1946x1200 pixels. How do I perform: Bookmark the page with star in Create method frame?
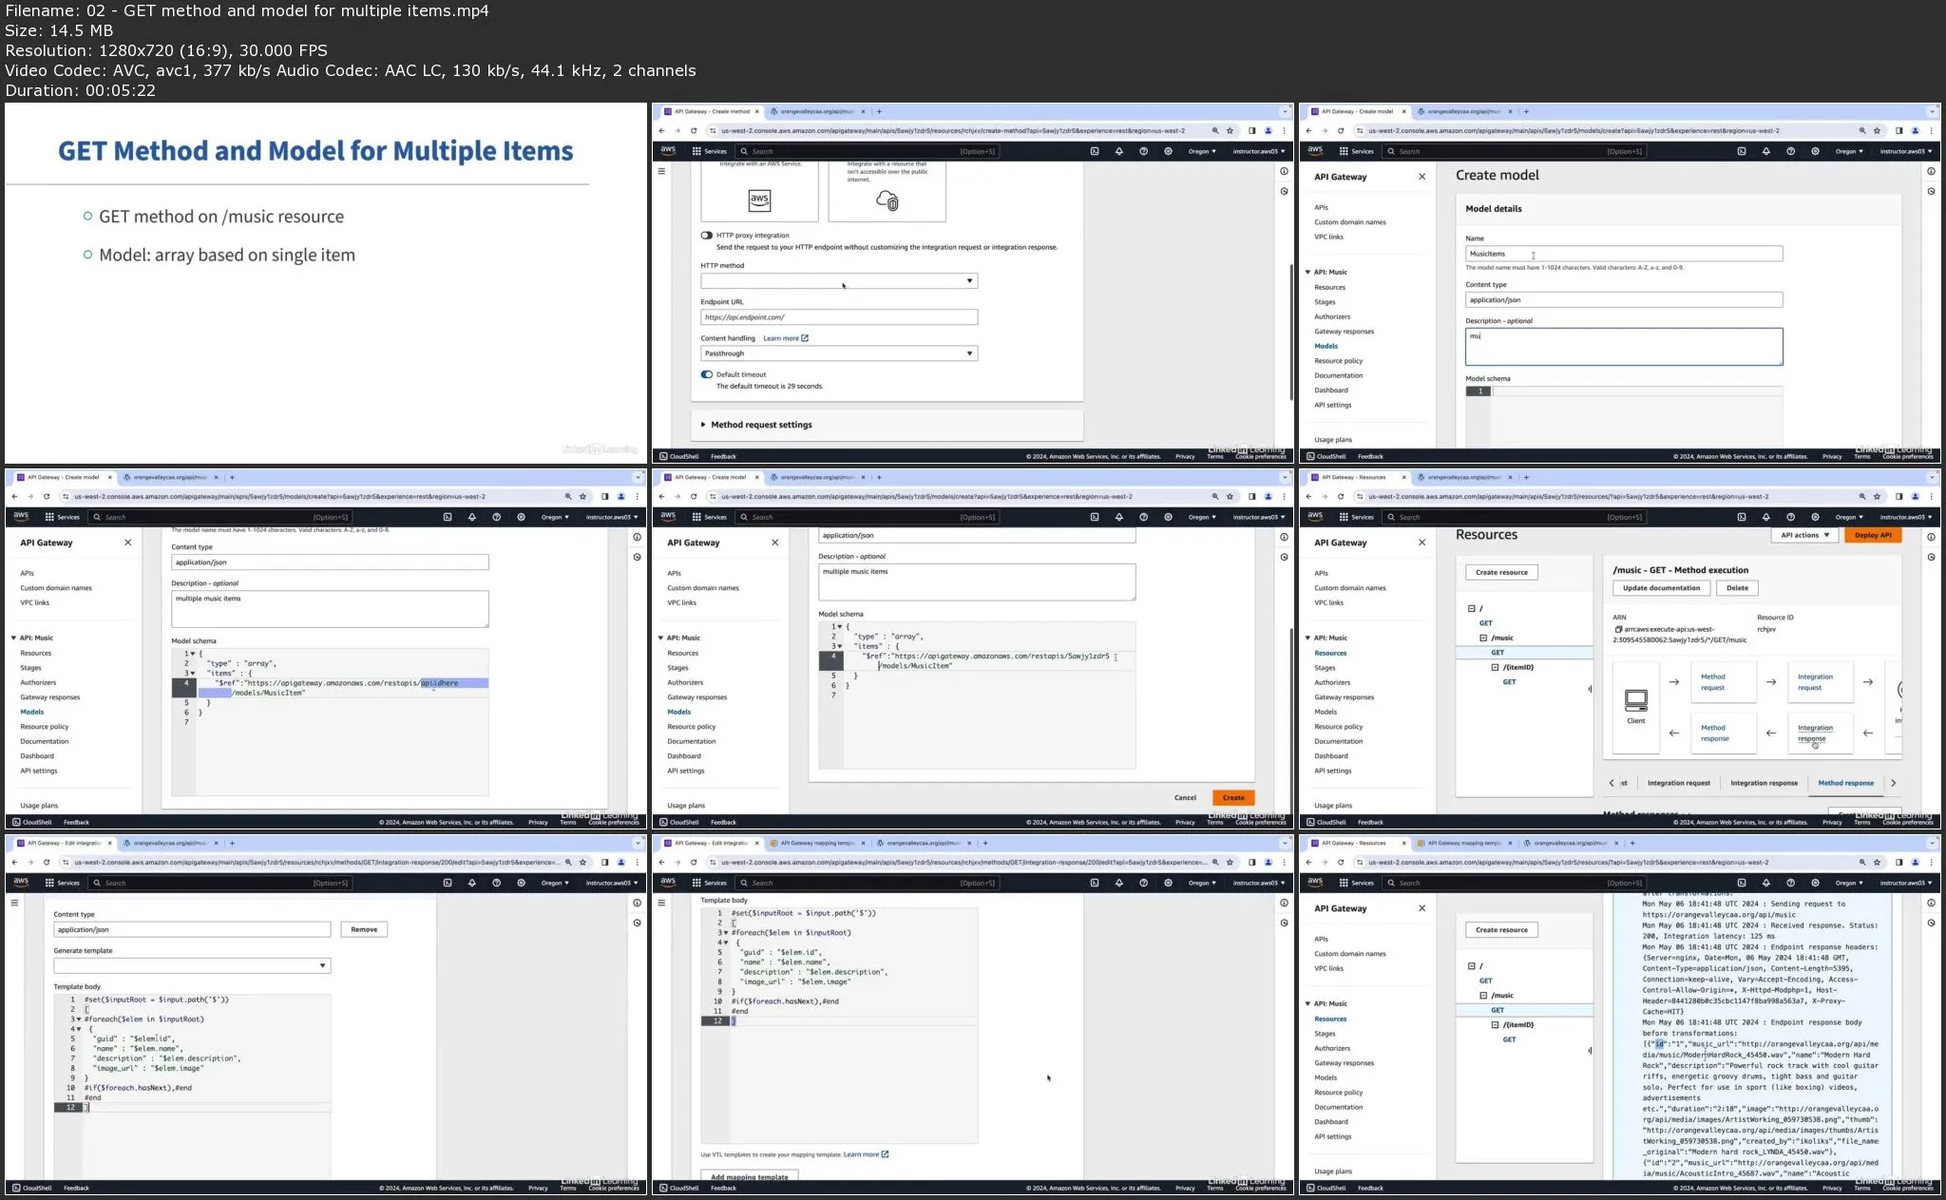coord(1231,131)
